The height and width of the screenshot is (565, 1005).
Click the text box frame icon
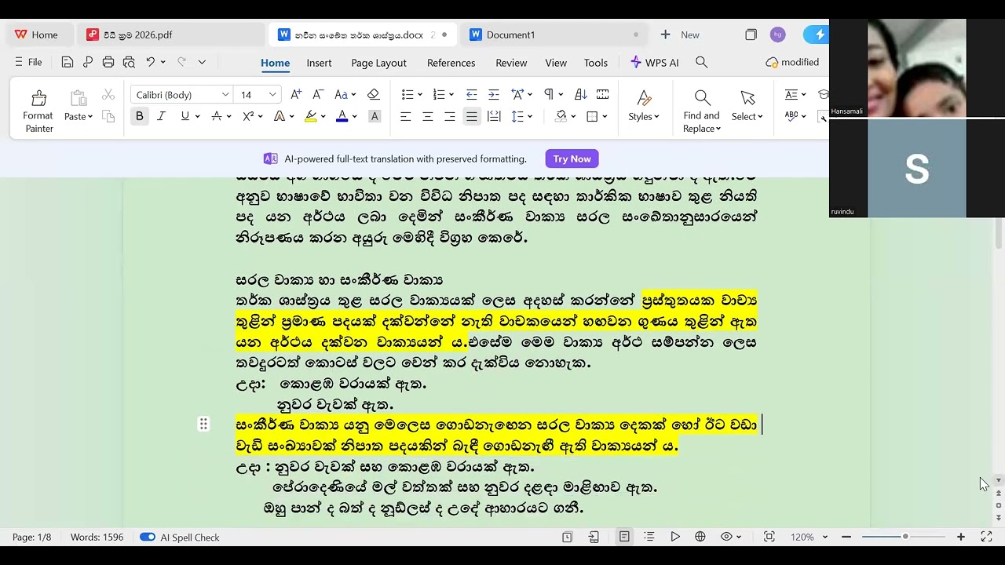click(x=603, y=94)
